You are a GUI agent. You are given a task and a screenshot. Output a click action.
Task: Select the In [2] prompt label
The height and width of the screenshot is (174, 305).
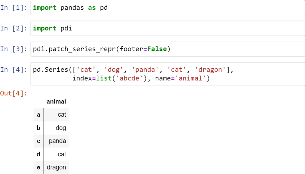(14, 28)
